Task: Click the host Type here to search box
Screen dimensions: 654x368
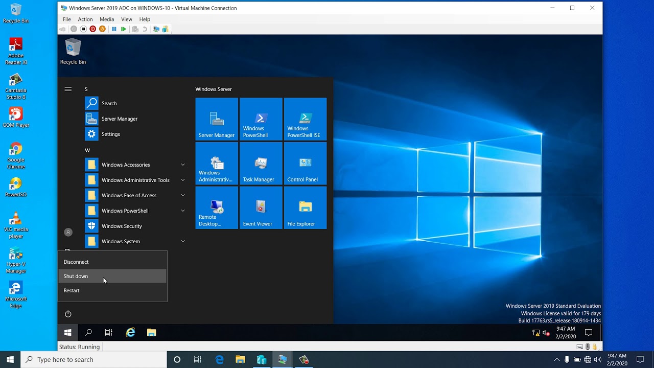Action: click(94, 360)
